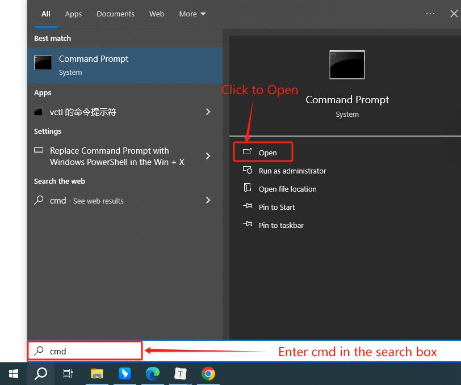Image resolution: width=461 pixels, height=385 pixels.
Task: Click the large Command Prompt preview thumbnail
Action: tap(347, 65)
